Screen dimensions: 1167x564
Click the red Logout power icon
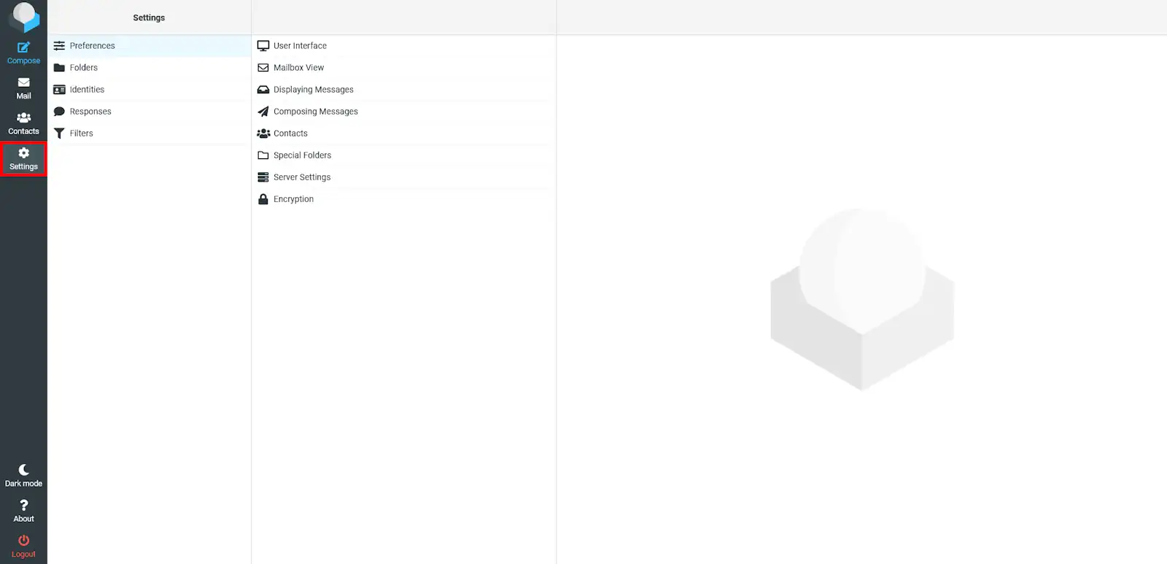[x=23, y=541]
